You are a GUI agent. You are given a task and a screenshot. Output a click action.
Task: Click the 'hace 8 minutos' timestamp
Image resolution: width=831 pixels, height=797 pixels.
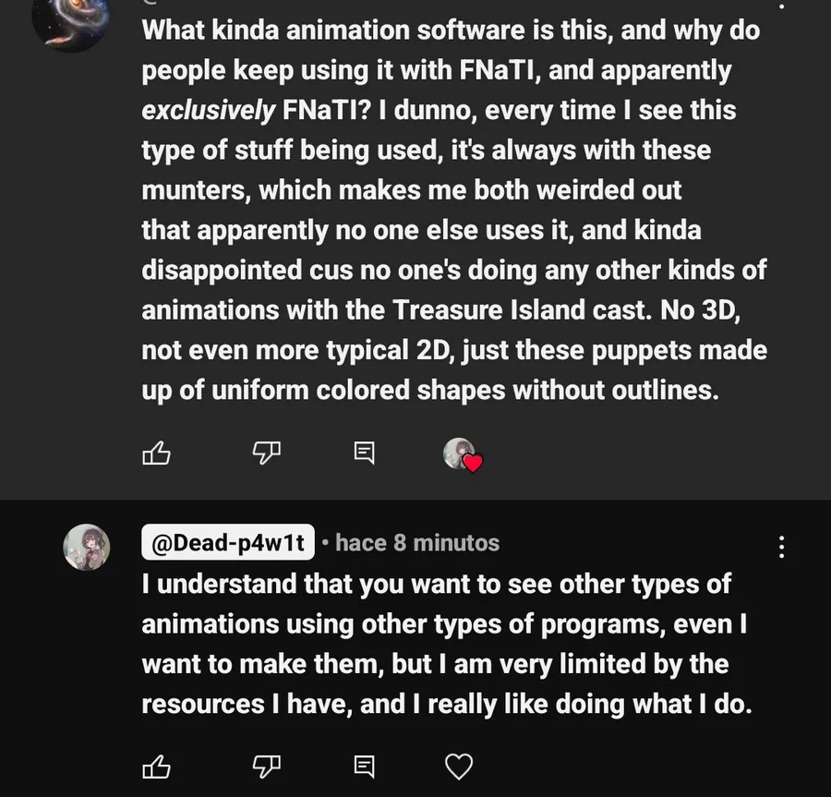(416, 543)
